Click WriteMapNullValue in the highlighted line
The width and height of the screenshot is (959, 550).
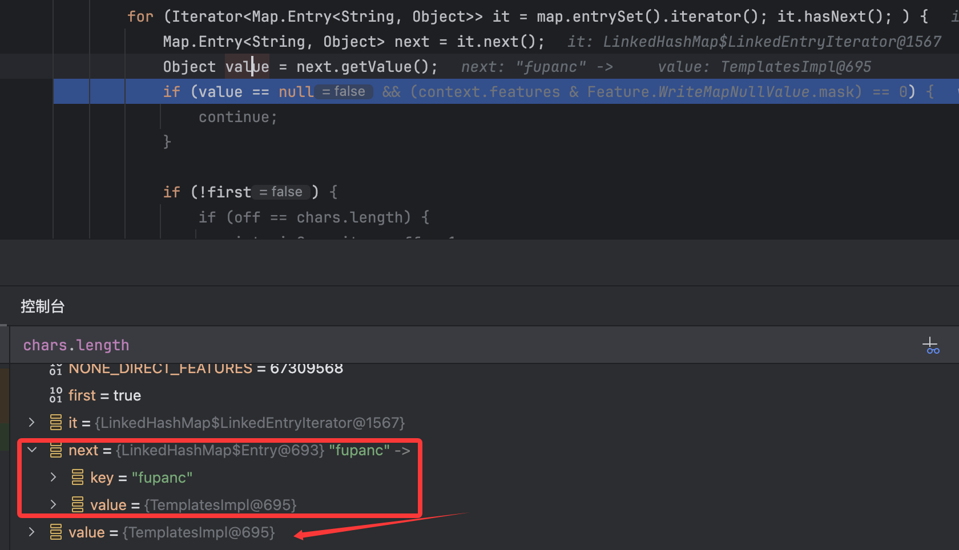[x=734, y=92]
